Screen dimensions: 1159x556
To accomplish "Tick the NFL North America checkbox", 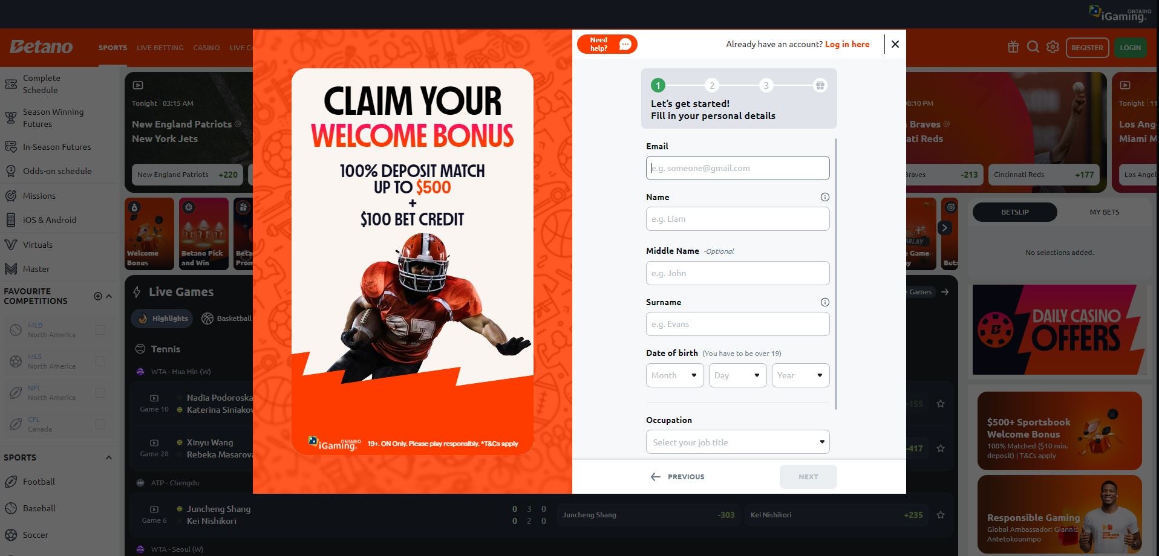I will [x=100, y=393].
